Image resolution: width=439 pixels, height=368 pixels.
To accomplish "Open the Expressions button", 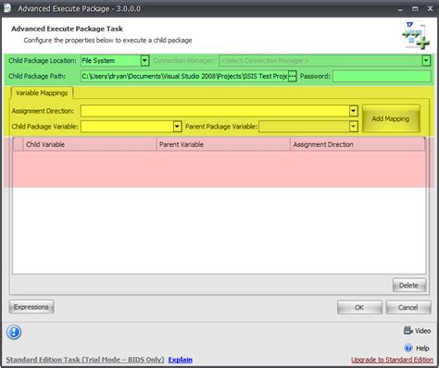I will [x=31, y=307].
